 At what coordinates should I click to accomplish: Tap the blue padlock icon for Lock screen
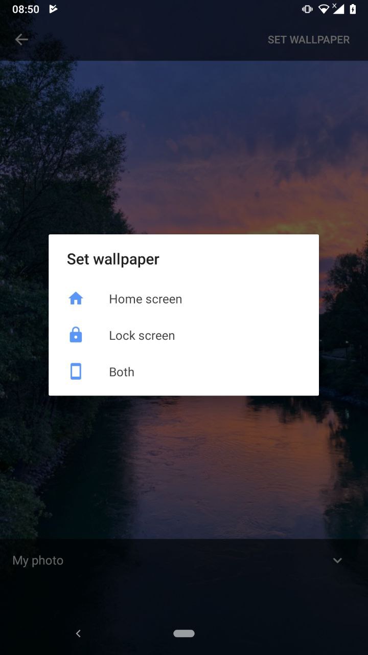(x=76, y=335)
